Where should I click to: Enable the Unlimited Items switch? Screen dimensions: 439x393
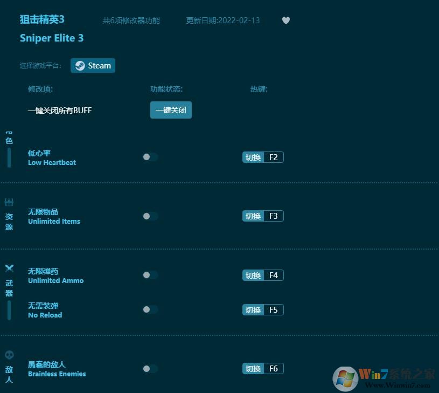click(150, 216)
